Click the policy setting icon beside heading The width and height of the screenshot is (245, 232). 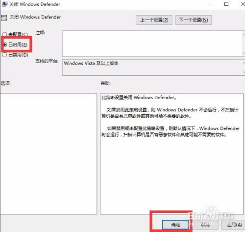pyautogui.click(x=4, y=18)
